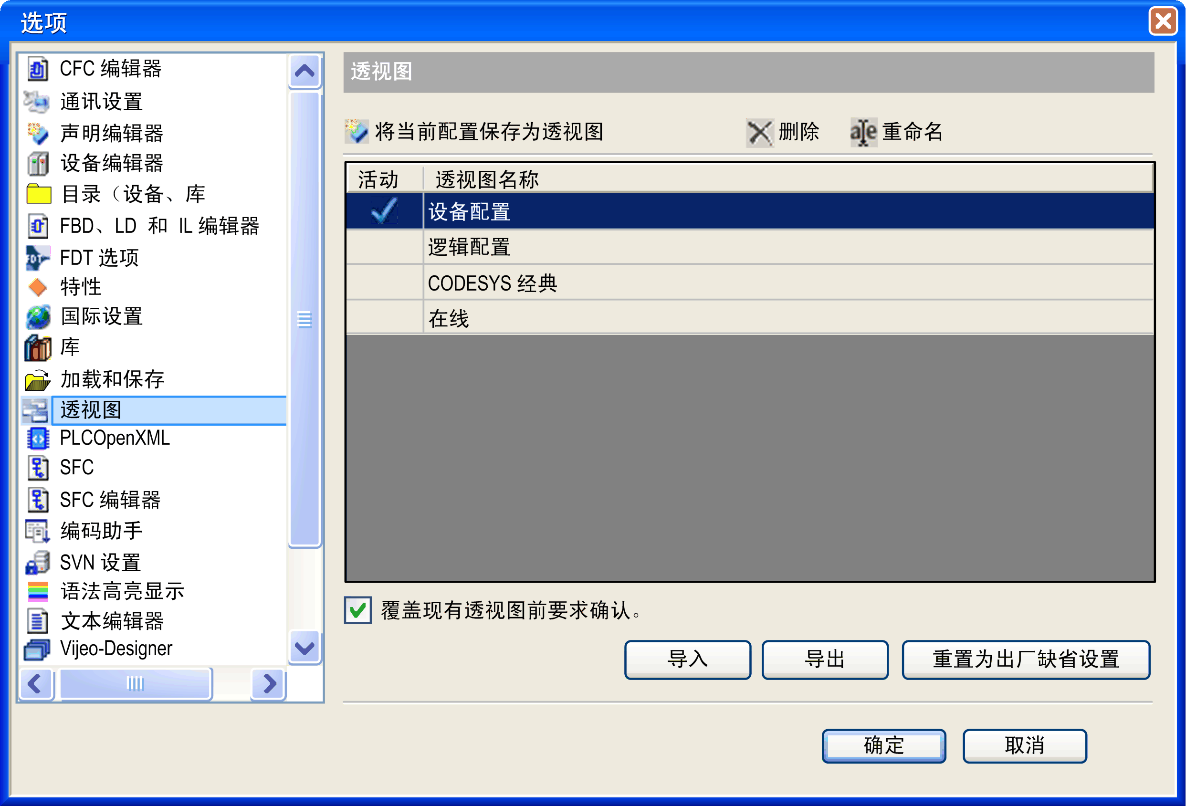Click the horizontal scroll-right arrow
This screenshot has width=1186, height=806.
[268, 683]
